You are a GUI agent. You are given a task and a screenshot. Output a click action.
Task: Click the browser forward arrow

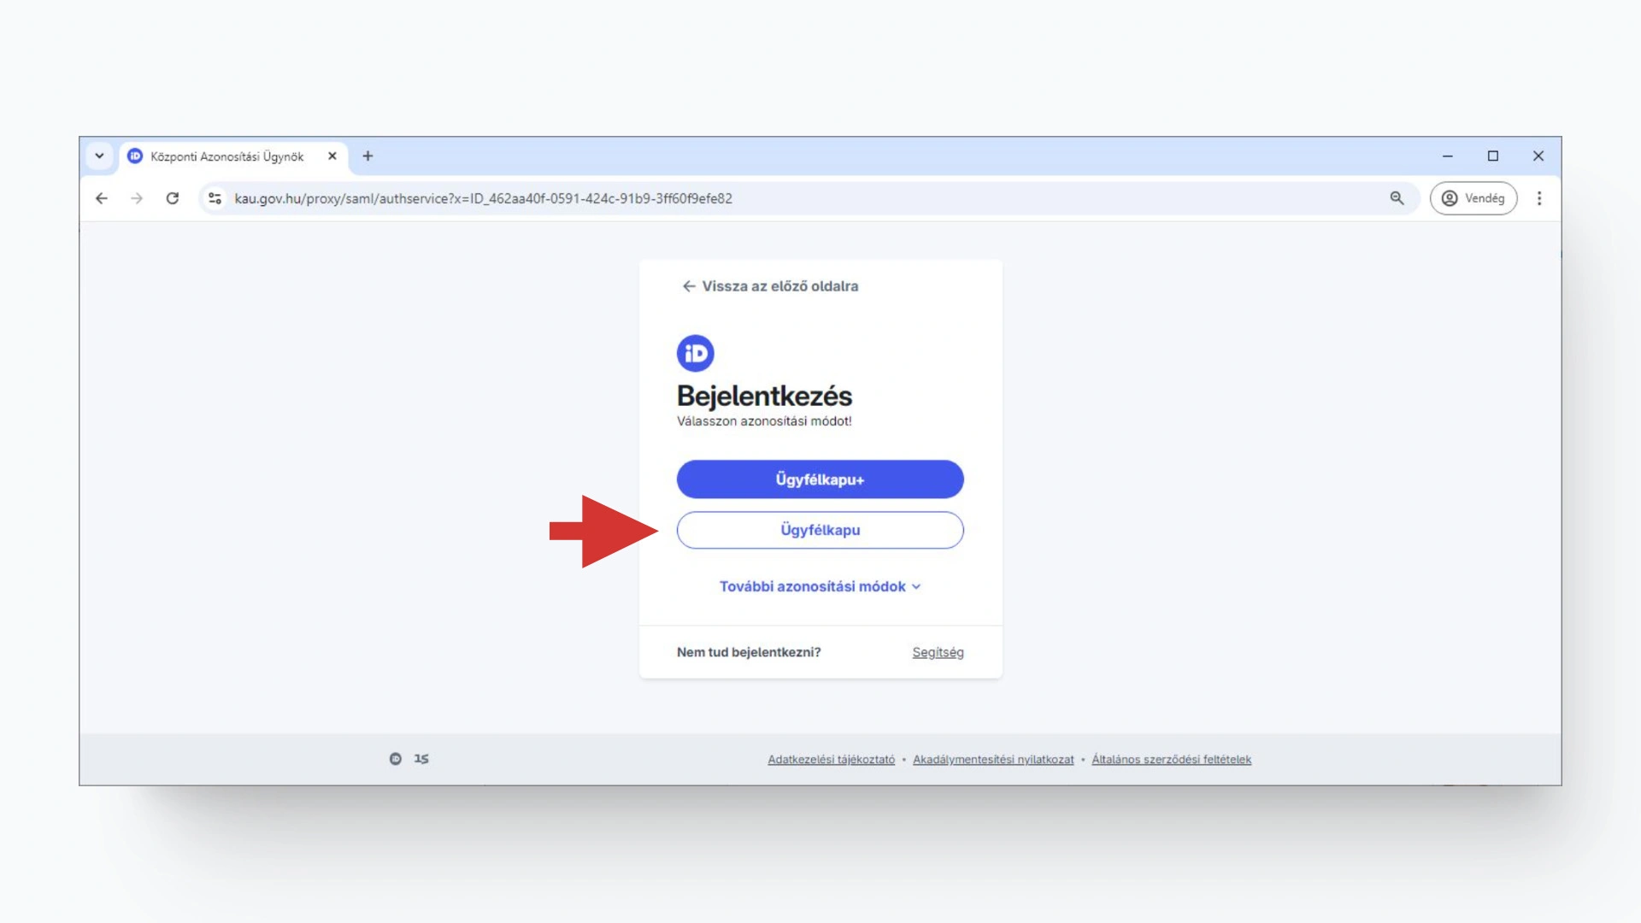click(x=137, y=198)
